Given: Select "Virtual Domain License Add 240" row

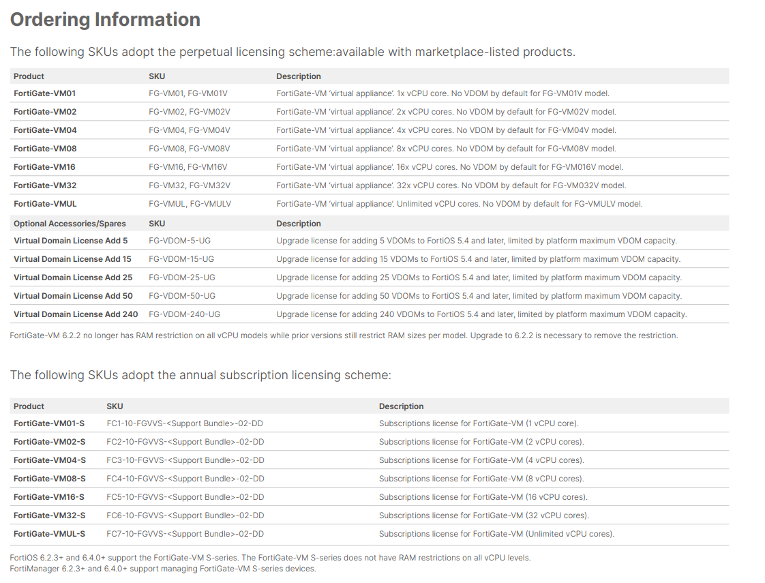Looking at the screenshot, I should point(370,314).
